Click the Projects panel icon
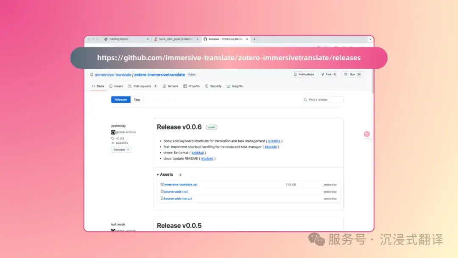The width and height of the screenshot is (458, 258). click(x=184, y=86)
